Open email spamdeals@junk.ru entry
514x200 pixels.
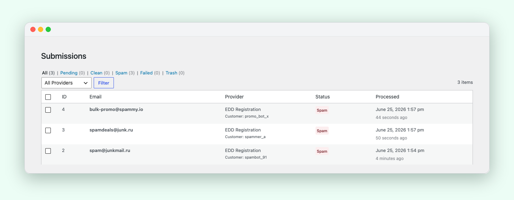[x=111, y=130]
